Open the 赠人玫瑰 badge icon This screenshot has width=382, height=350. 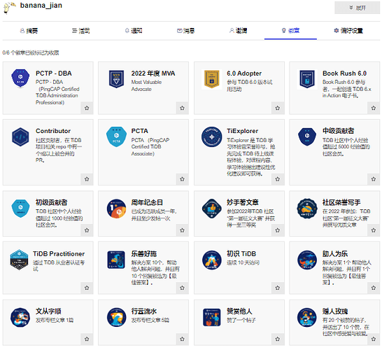[307, 317]
